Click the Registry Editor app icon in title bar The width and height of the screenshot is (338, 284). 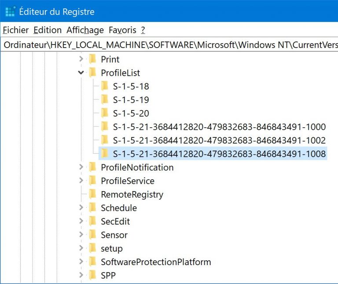[x=10, y=12]
